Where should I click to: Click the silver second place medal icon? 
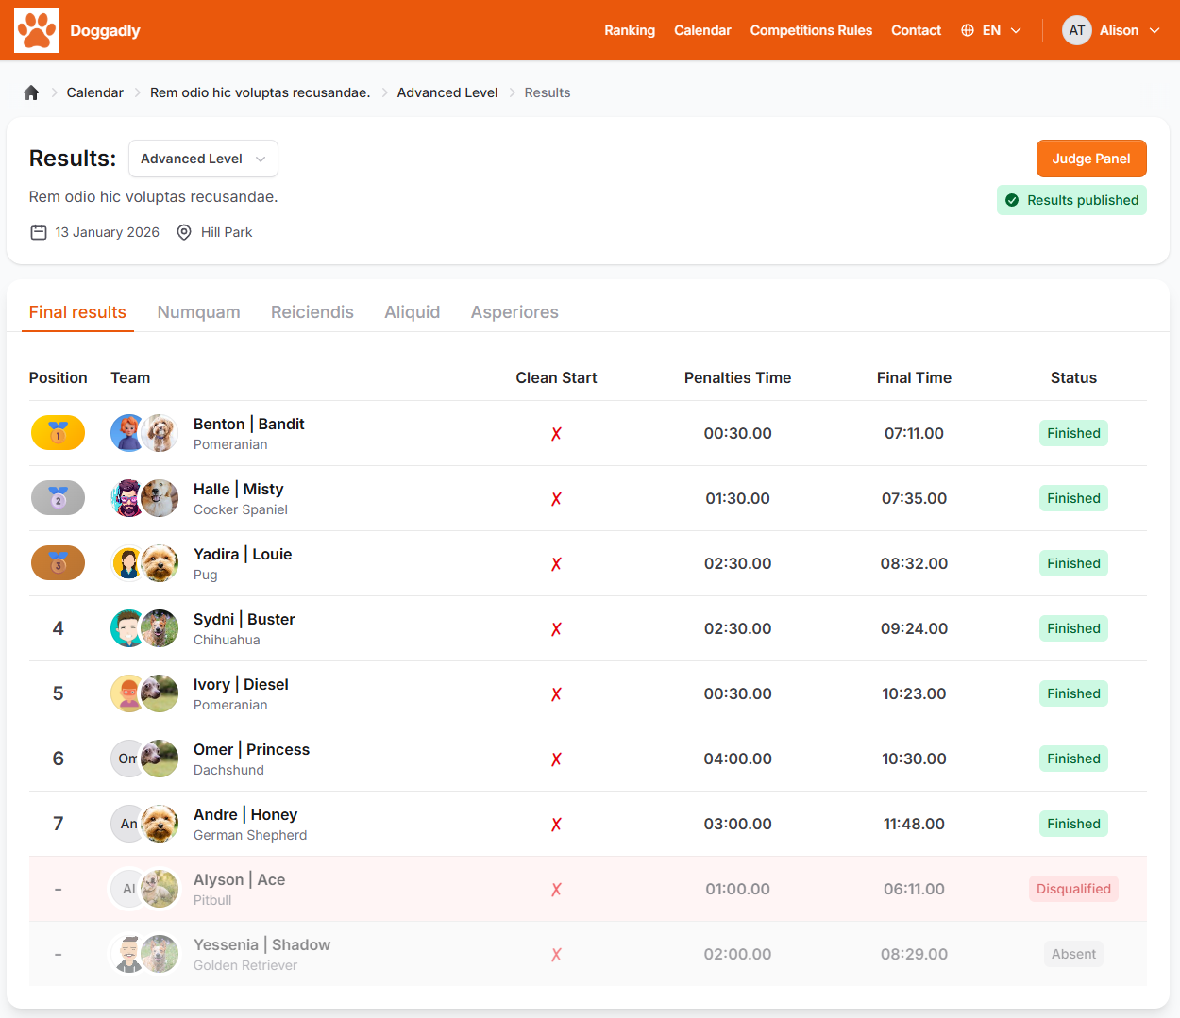[58, 498]
